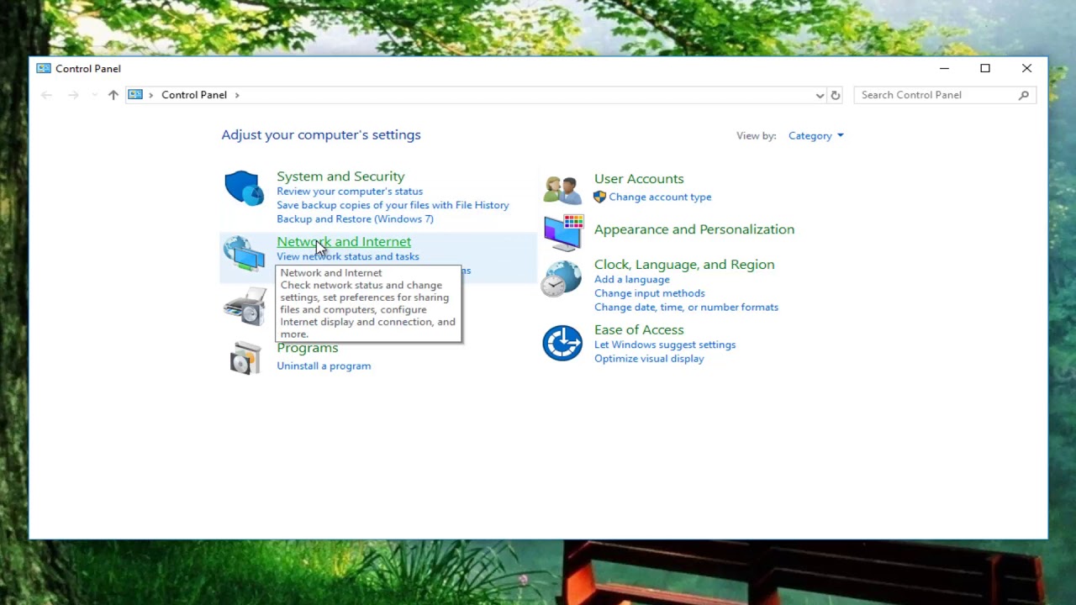Screen dimensions: 1076x605
Task: Open the Programs category heading
Action: click(308, 348)
